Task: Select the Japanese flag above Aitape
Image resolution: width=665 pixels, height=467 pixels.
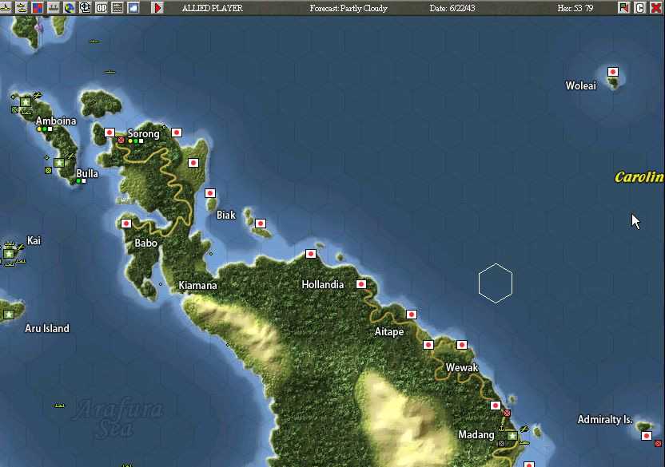Action: click(412, 315)
